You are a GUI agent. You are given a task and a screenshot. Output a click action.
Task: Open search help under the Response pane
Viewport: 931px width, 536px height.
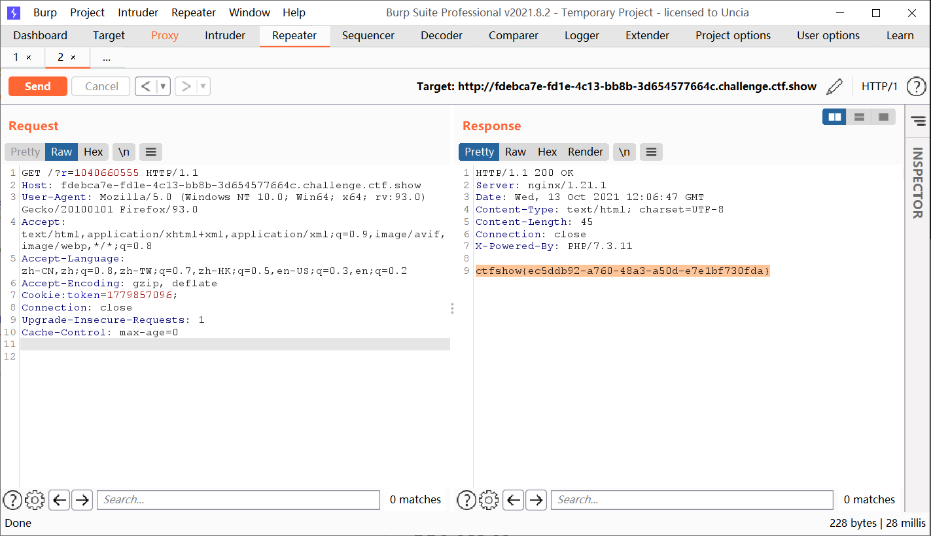point(466,500)
